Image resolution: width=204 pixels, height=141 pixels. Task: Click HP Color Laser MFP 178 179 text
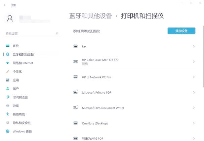coord(100,60)
